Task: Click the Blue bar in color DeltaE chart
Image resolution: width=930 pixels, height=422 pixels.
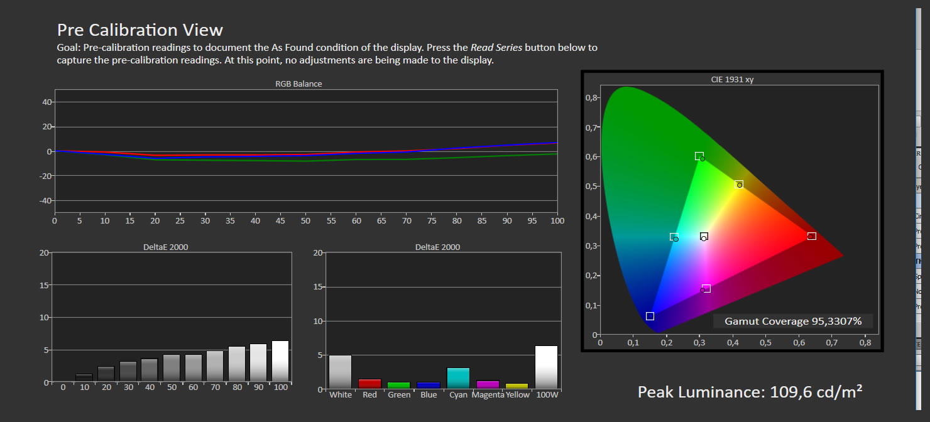Action: (x=429, y=386)
